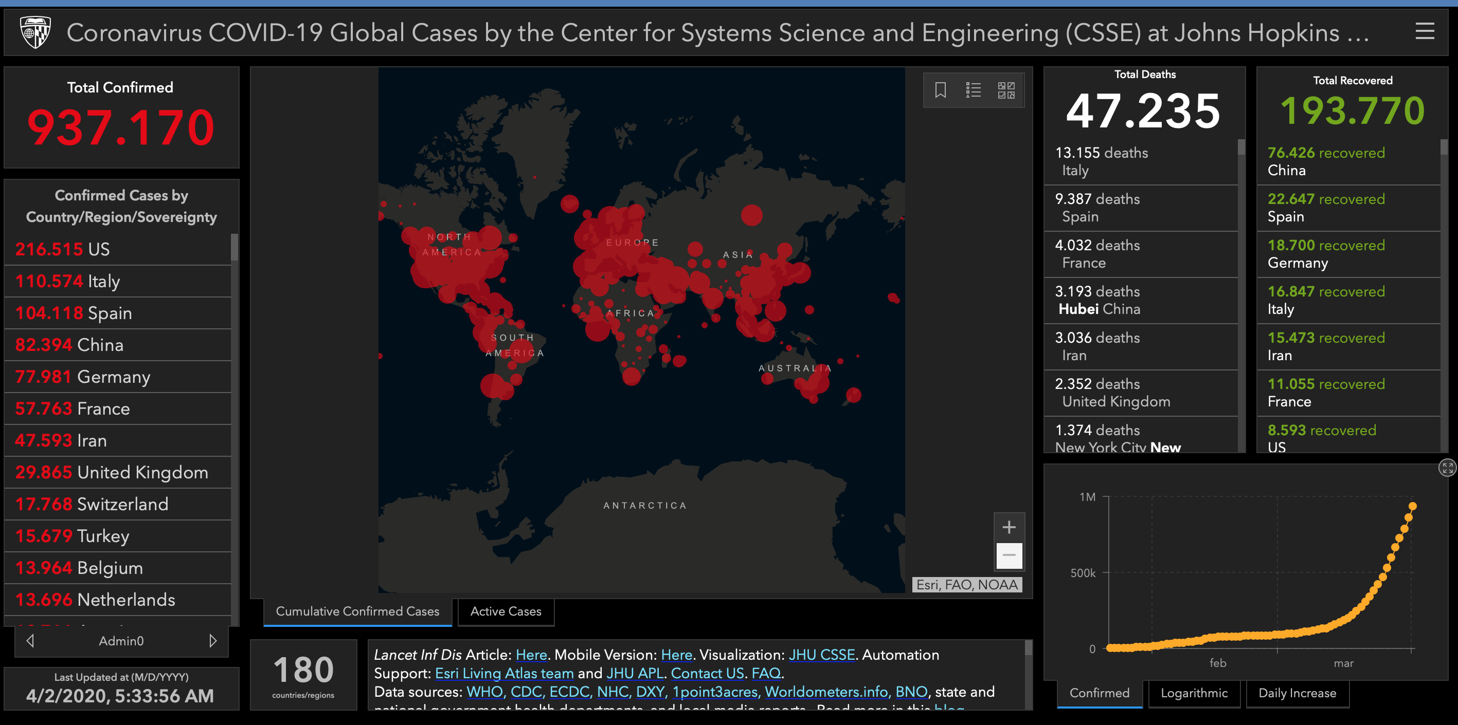Viewport: 1458px width, 725px height.
Task: Select Belgium in confirmed list
Action: click(x=118, y=568)
